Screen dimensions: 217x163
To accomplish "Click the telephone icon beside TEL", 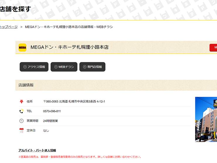I will pyautogui.click(x=21, y=111).
